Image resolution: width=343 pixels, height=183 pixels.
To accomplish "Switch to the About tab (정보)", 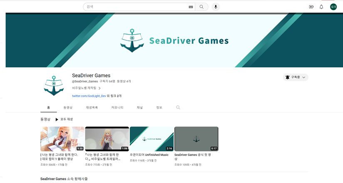I will click(x=159, y=108).
